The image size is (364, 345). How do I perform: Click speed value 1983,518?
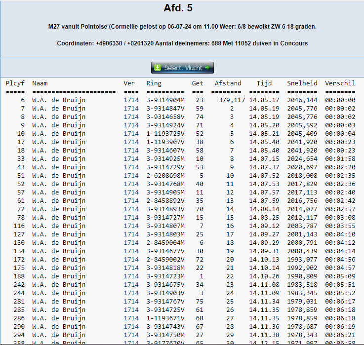pos(302,284)
